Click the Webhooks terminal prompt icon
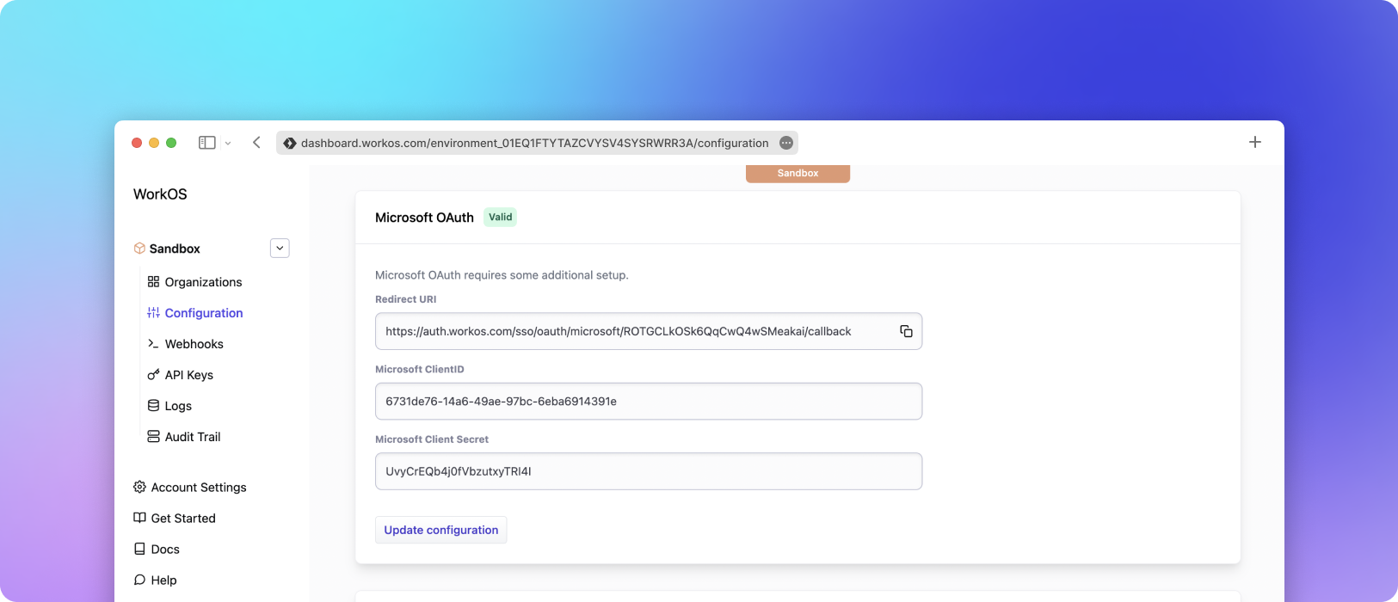The height and width of the screenshot is (602, 1398). tap(153, 344)
